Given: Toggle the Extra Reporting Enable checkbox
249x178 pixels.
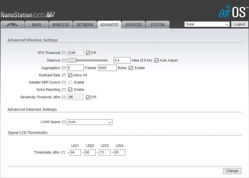Looking at the screenshot, I should tap(70, 90).
